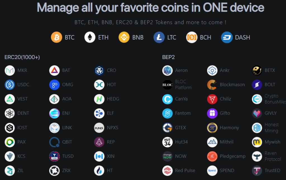Choose the Litecoin LTC icon
Image resolution: width=286 pixels, height=180 pixels.
159,37
